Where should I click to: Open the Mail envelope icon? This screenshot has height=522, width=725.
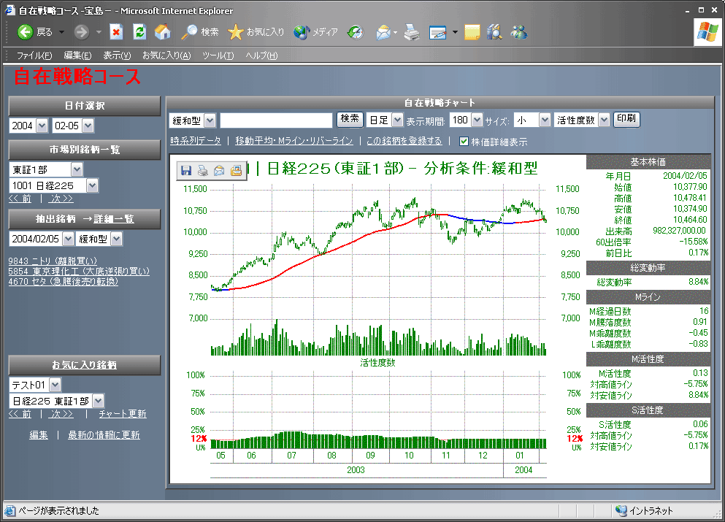(x=383, y=32)
